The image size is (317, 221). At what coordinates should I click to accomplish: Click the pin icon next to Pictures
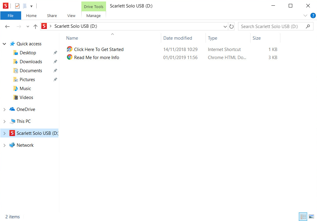55,80
